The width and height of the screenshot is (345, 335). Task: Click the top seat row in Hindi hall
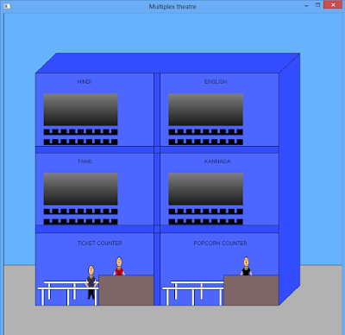click(81, 132)
